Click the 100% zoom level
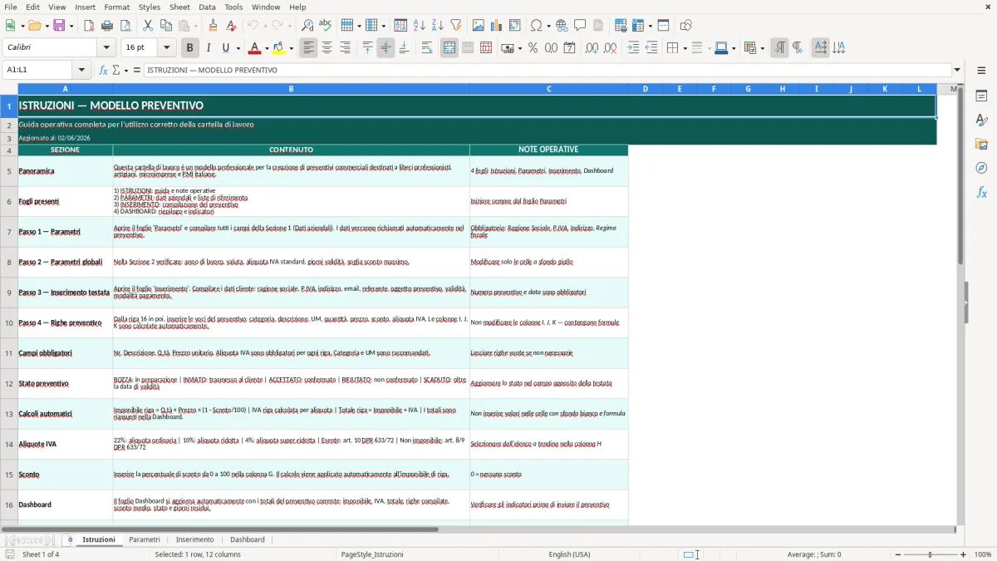 coord(983,554)
